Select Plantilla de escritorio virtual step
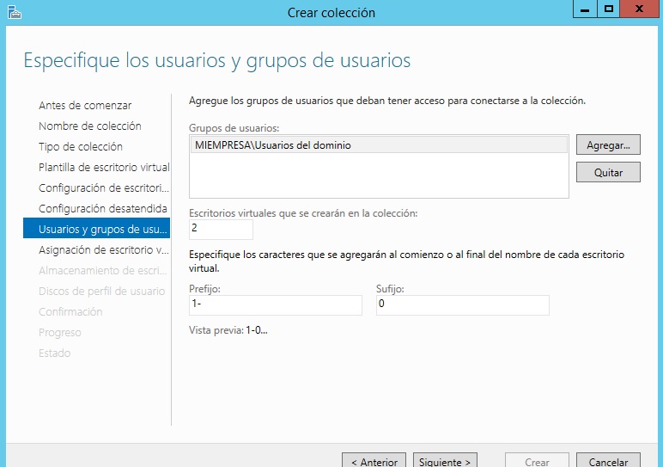This screenshot has width=663, height=467. [x=104, y=168]
